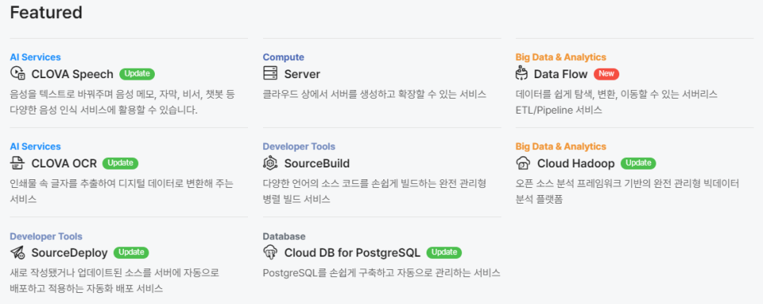Click Update badge beside Cloud DB for PostgreSQL
This screenshot has height=304, width=763.
[x=444, y=253]
